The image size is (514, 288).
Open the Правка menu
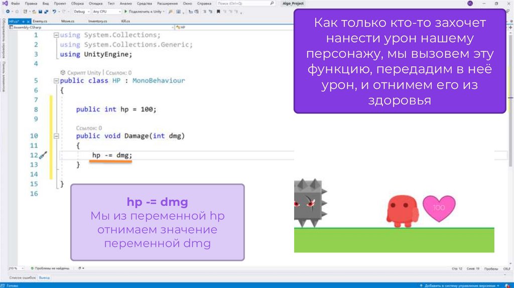tap(31, 4)
